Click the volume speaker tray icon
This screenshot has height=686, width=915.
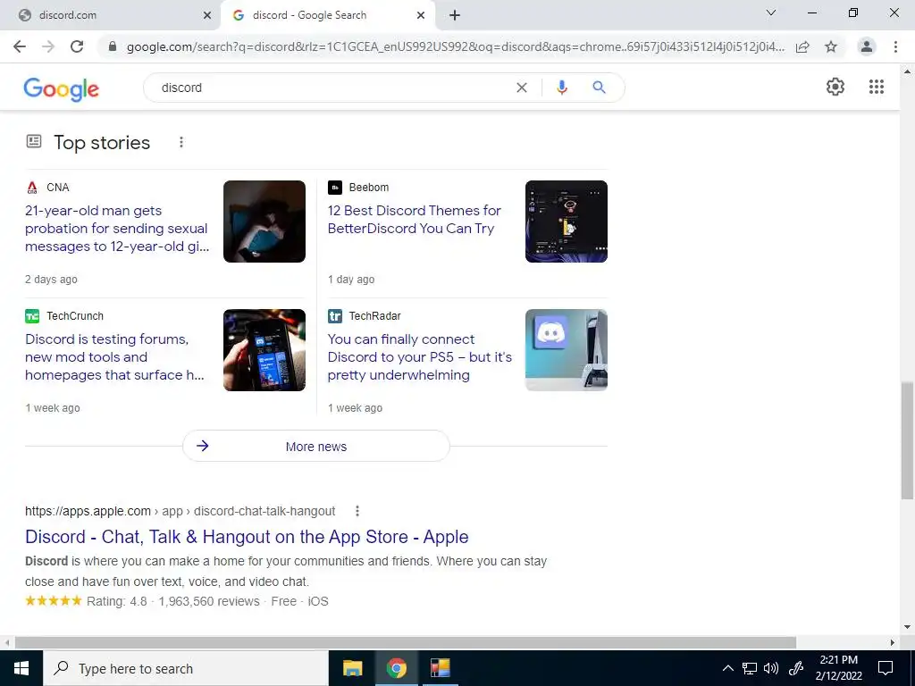click(x=771, y=668)
